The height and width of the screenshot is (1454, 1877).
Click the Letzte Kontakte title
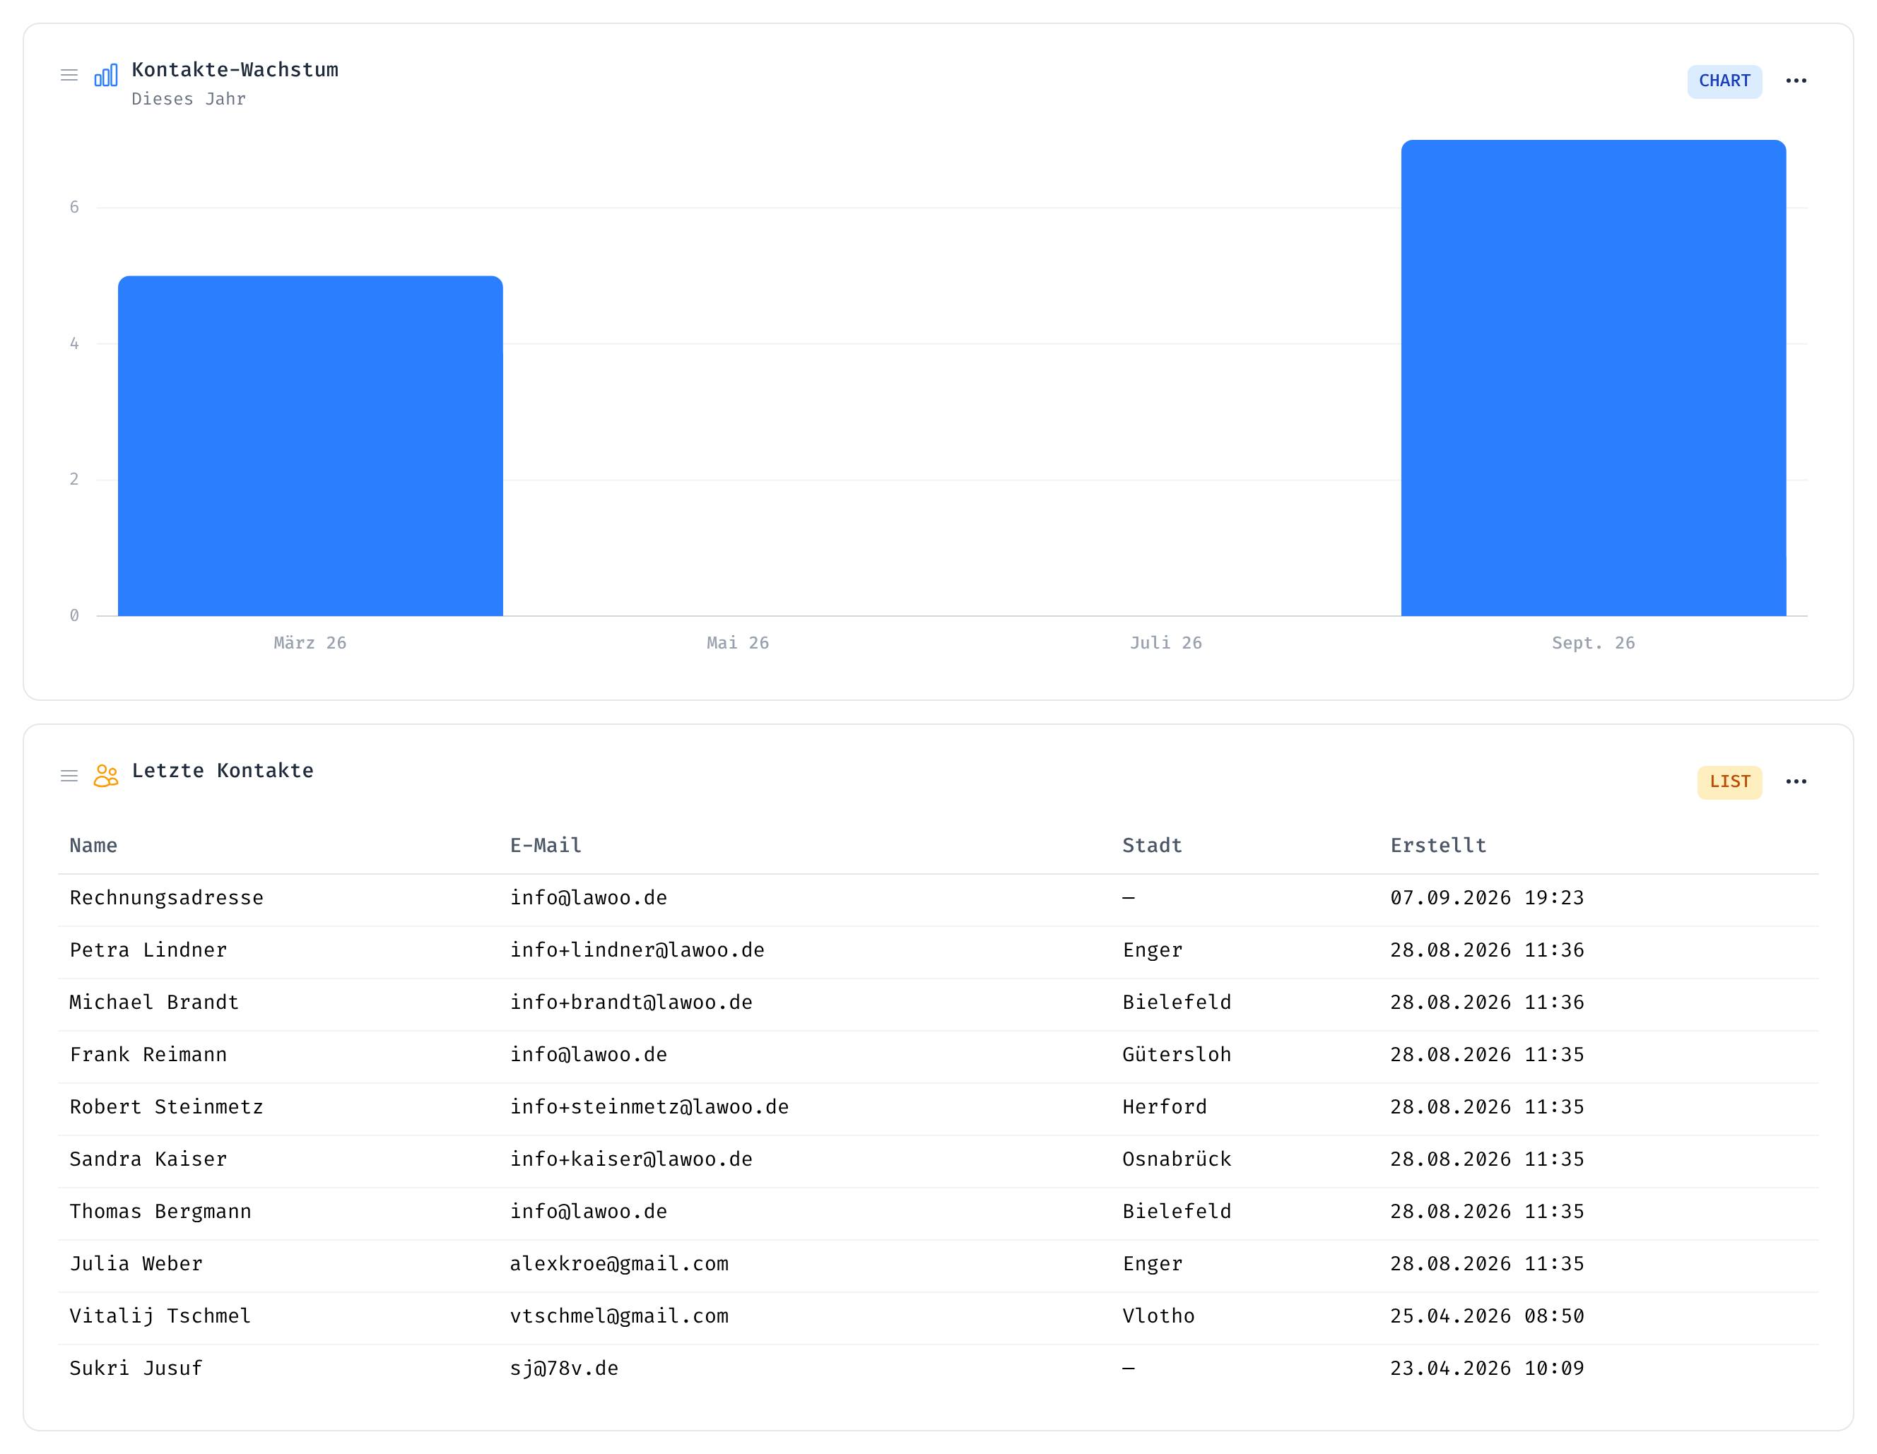pos(223,771)
